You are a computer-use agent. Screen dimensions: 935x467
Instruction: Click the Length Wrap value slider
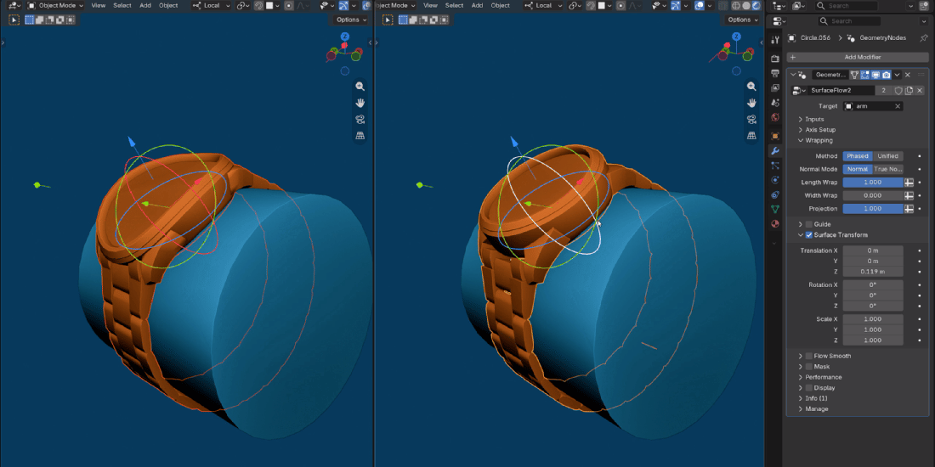tap(873, 183)
